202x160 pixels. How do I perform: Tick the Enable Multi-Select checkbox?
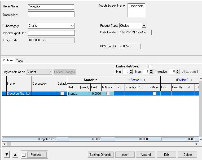pos(150,66)
